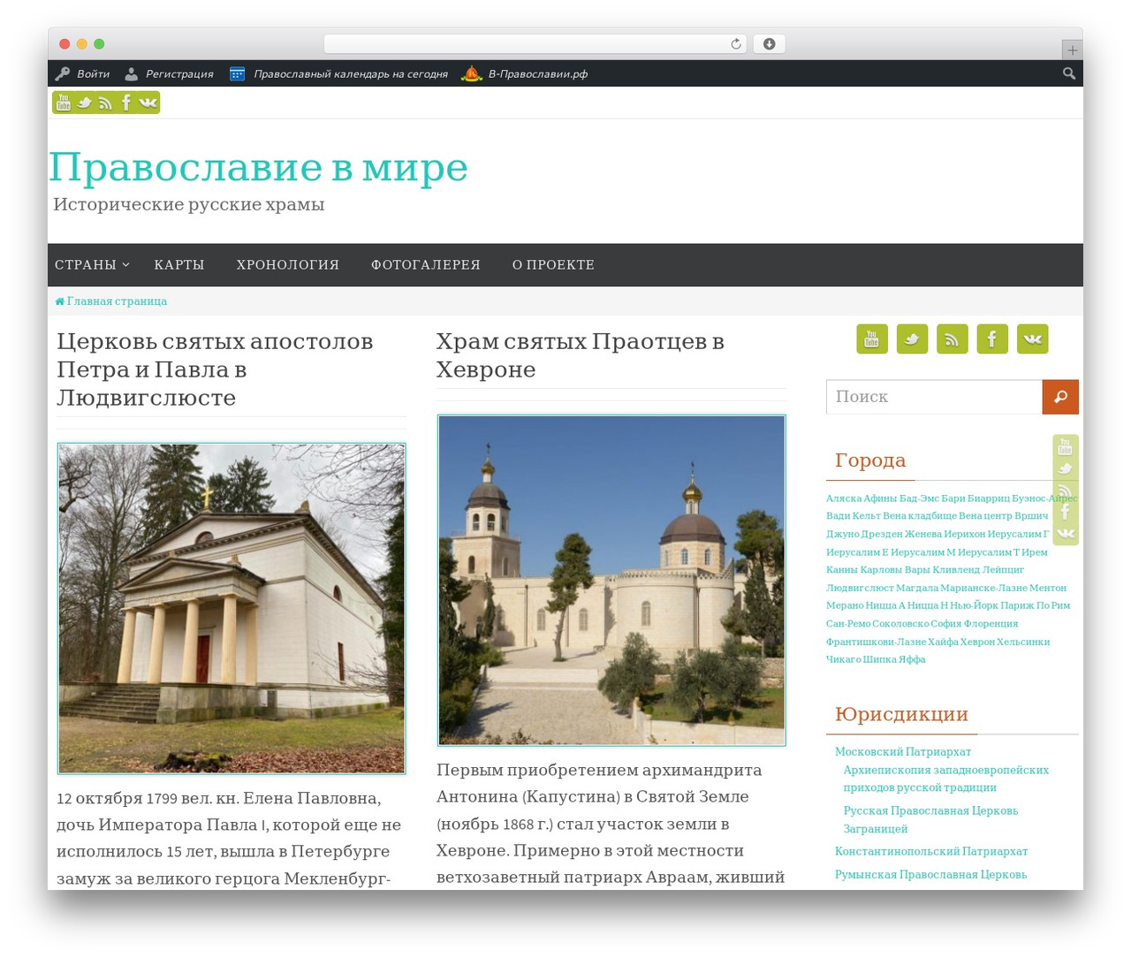Click the floating YouTube icon at right edge
Screen dimensions: 1131x958
click(x=1066, y=446)
